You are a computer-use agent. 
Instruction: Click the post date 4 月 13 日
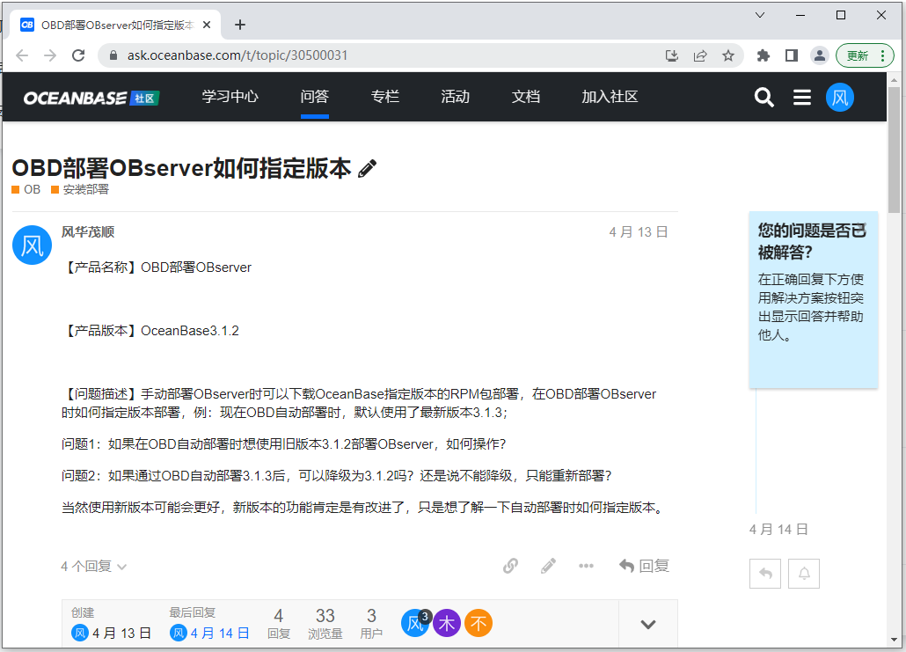click(x=638, y=232)
